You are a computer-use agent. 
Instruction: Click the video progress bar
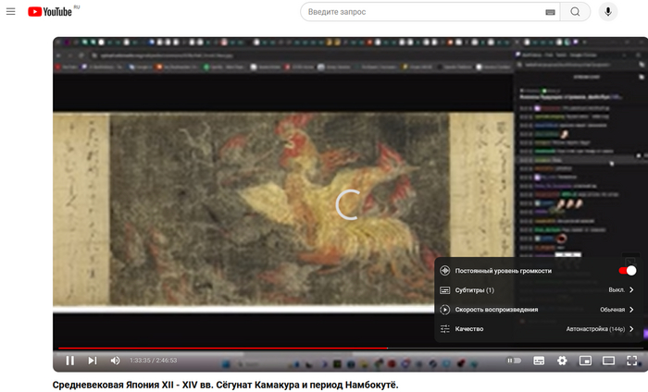(278, 349)
